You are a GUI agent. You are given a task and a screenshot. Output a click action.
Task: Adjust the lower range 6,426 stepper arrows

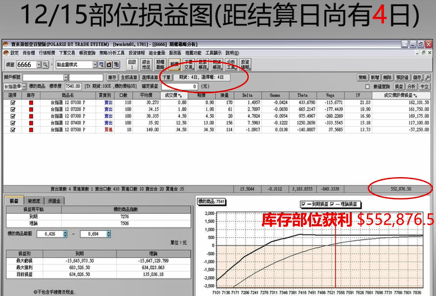(65, 234)
